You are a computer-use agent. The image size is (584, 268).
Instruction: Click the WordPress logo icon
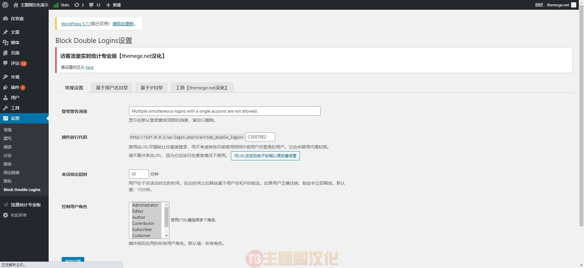(x=5, y=5)
